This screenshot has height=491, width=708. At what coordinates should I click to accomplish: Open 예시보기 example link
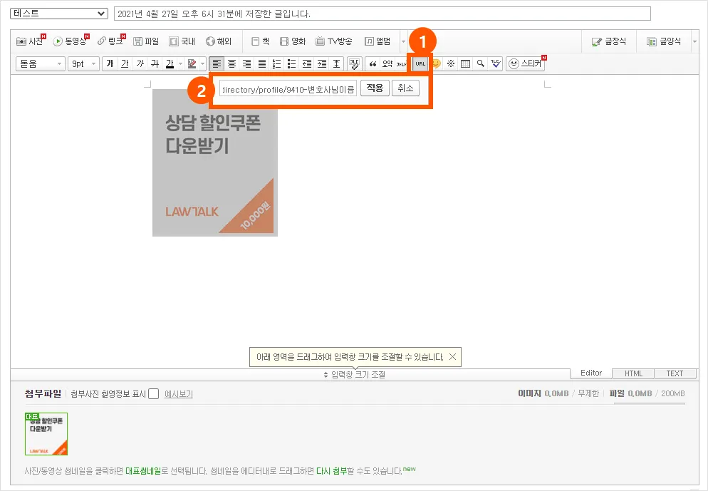pos(179,394)
